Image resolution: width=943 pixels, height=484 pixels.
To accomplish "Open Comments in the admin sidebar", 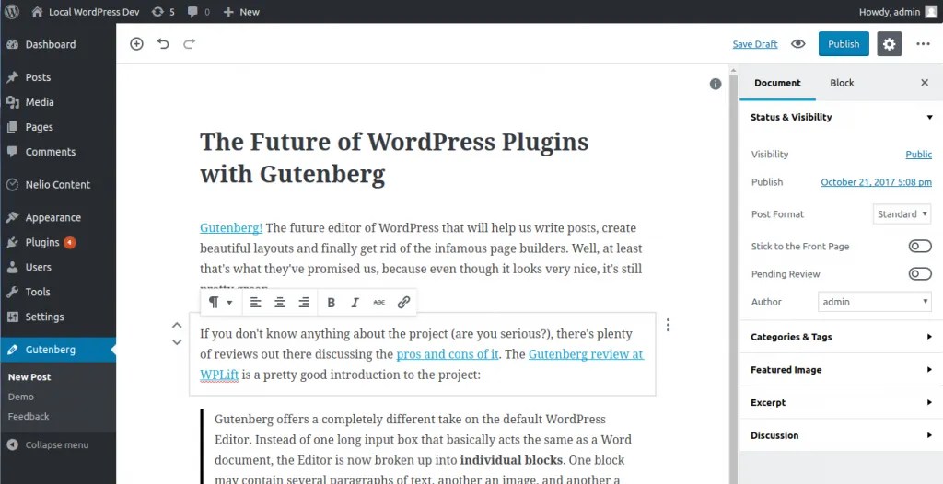I will point(58,152).
